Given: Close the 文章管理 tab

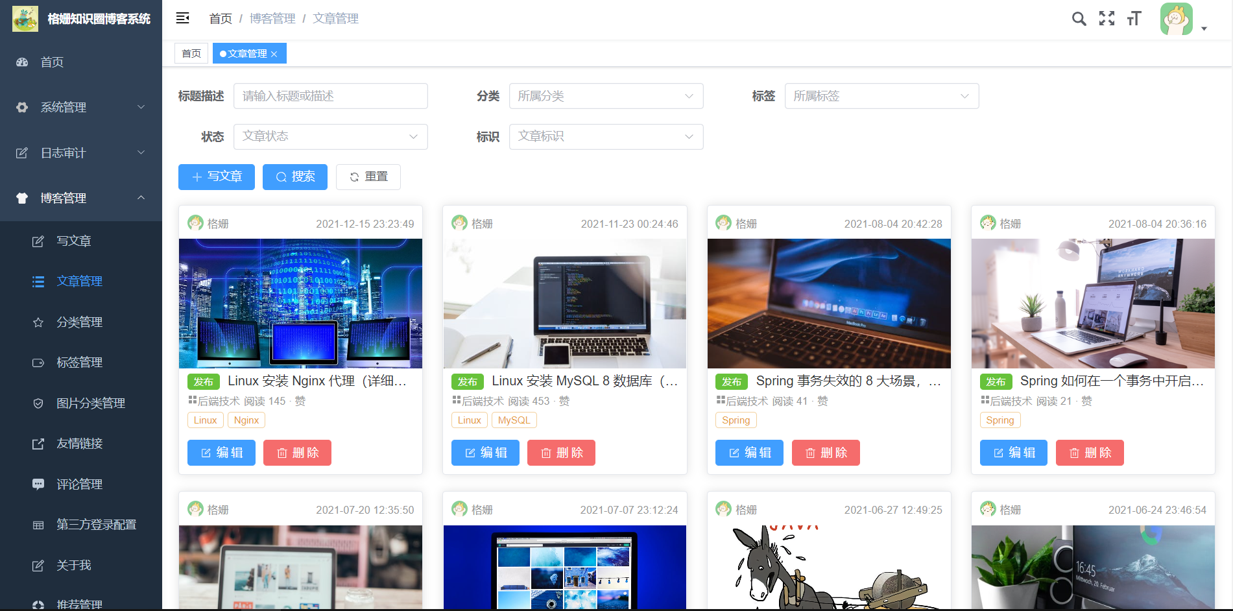Looking at the screenshot, I should pos(274,54).
